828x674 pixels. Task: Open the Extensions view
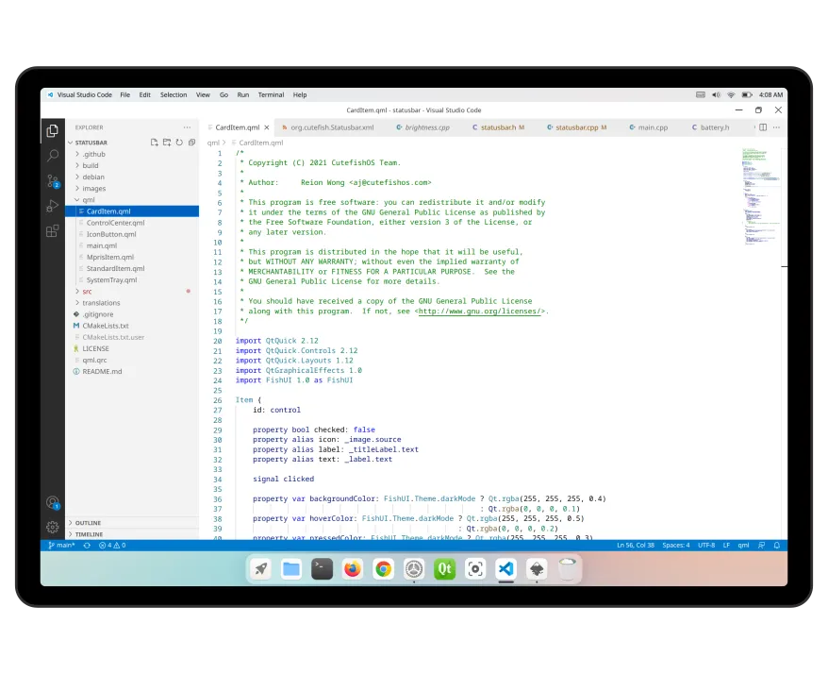click(x=52, y=231)
